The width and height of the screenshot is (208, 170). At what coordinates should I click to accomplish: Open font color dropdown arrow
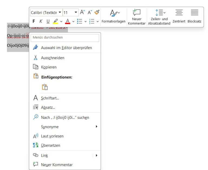point(73,21)
